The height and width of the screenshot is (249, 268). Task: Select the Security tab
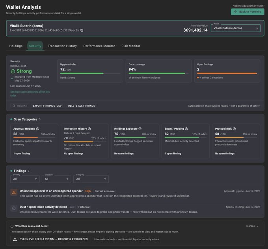(x=35, y=46)
